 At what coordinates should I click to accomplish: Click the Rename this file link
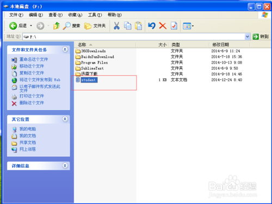34,59
